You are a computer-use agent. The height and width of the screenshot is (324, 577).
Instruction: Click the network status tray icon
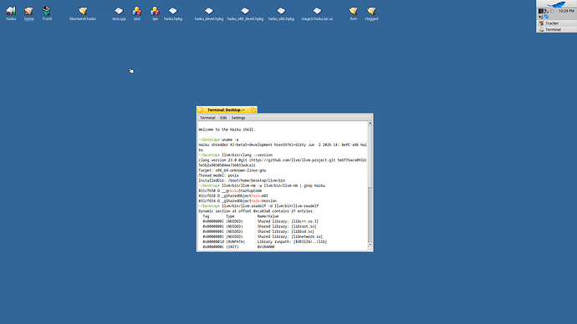tap(546, 11)
